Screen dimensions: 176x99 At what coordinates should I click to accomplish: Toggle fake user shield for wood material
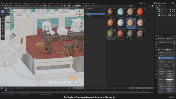tap(167, 50)
